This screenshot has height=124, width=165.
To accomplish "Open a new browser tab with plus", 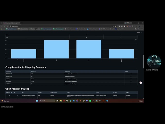I will (22, 23).
